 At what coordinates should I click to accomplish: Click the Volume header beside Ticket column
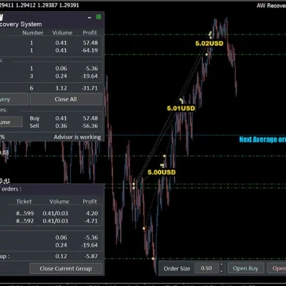point(59,202)
